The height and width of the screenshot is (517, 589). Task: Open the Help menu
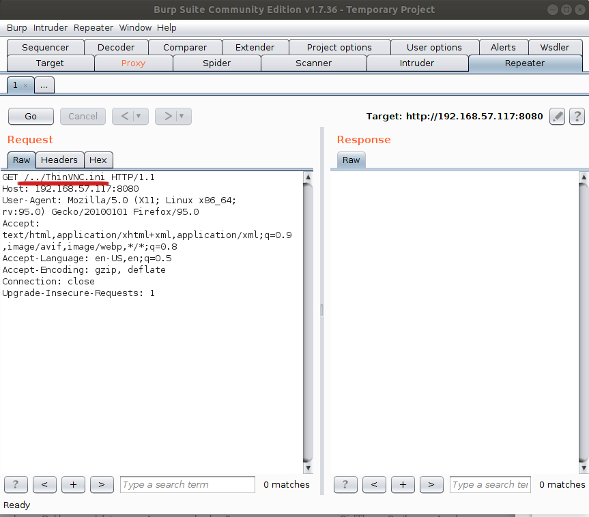pyautogui.click(x=167, y=28)
